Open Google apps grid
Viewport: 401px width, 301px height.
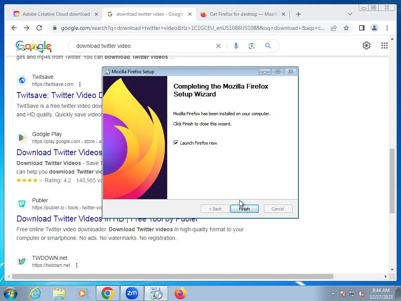coord(385,45)
